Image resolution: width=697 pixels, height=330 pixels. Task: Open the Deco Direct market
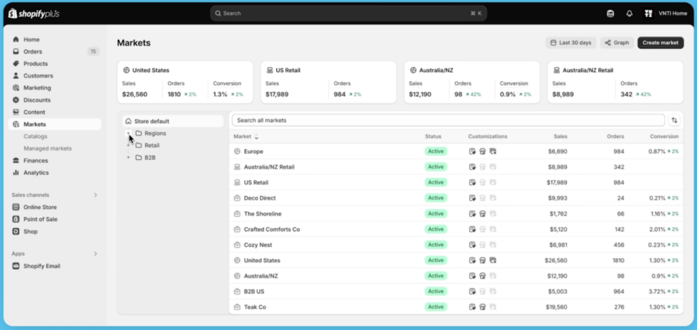[456, 198]
